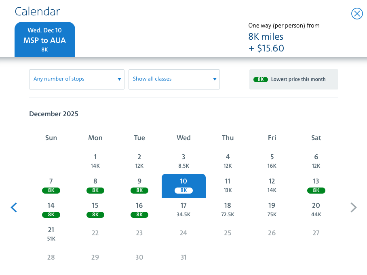
Task: Open the 'Any number of stops' dropdown
Action: point(76,79)
